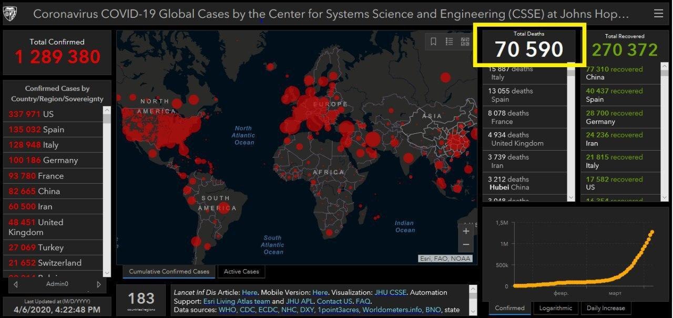This screenshot has height=318, width=673.
Task: Select the Daily Increase chart tab
Action: (606, 308)
